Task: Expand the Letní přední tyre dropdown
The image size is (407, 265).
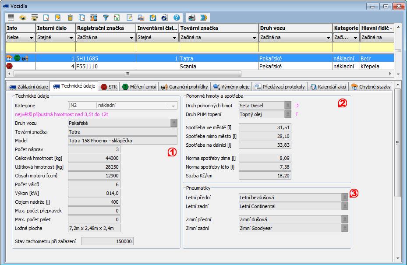Action: point(345,198)
